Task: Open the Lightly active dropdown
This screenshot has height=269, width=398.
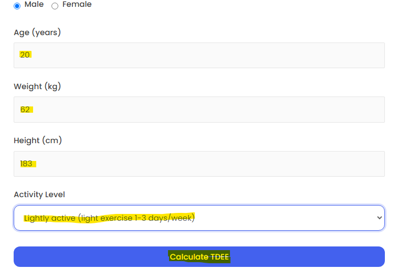Action: click(x=199, y=218)
